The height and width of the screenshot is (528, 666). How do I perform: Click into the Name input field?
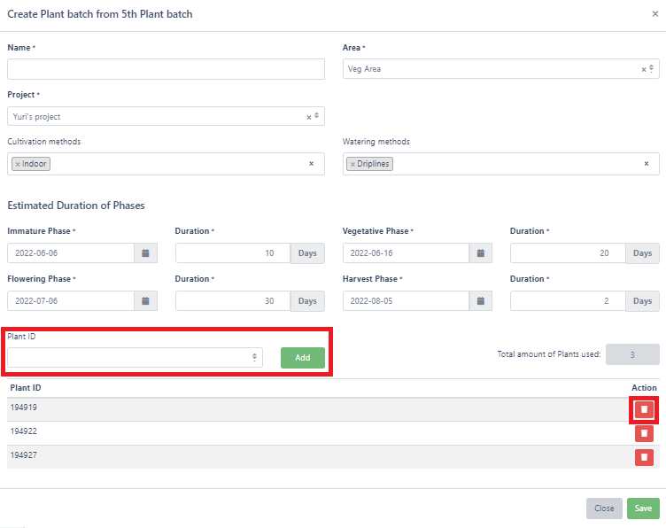pyautogui.click(x=166, y=69)
